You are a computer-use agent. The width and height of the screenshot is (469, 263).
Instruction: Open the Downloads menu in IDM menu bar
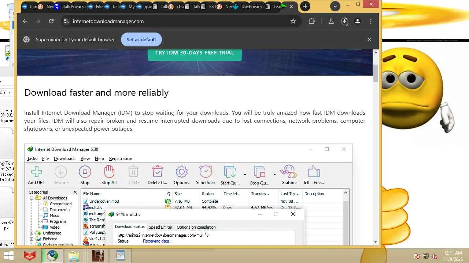pos(64,159)
